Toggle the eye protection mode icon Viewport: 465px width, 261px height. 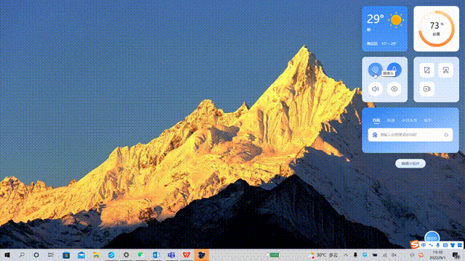(394, 88)
